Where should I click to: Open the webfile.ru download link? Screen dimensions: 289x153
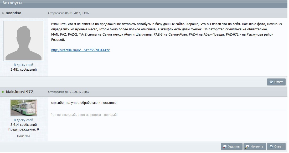[80, 50]
